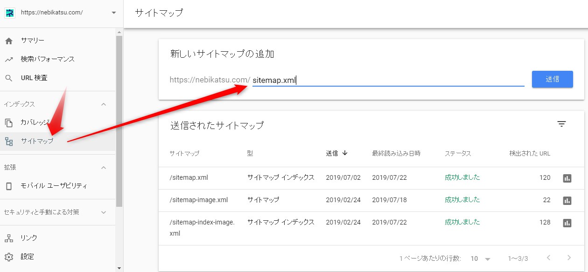Change rows per page dropdown
588x272 pixels.
(481, 258)
